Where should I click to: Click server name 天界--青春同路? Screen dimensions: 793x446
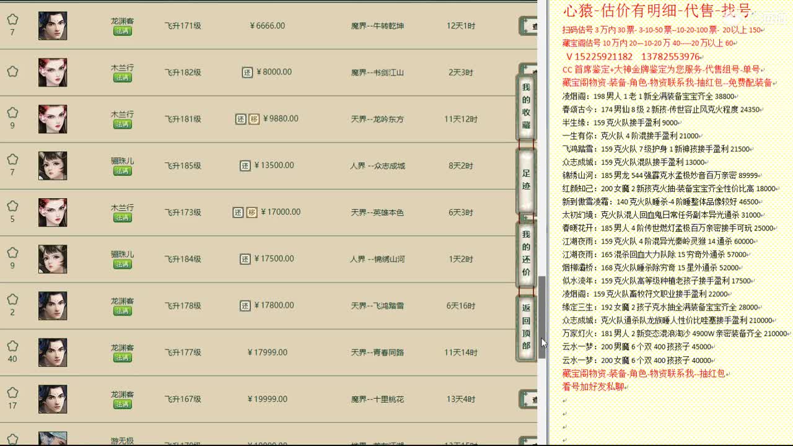(377, 352)
